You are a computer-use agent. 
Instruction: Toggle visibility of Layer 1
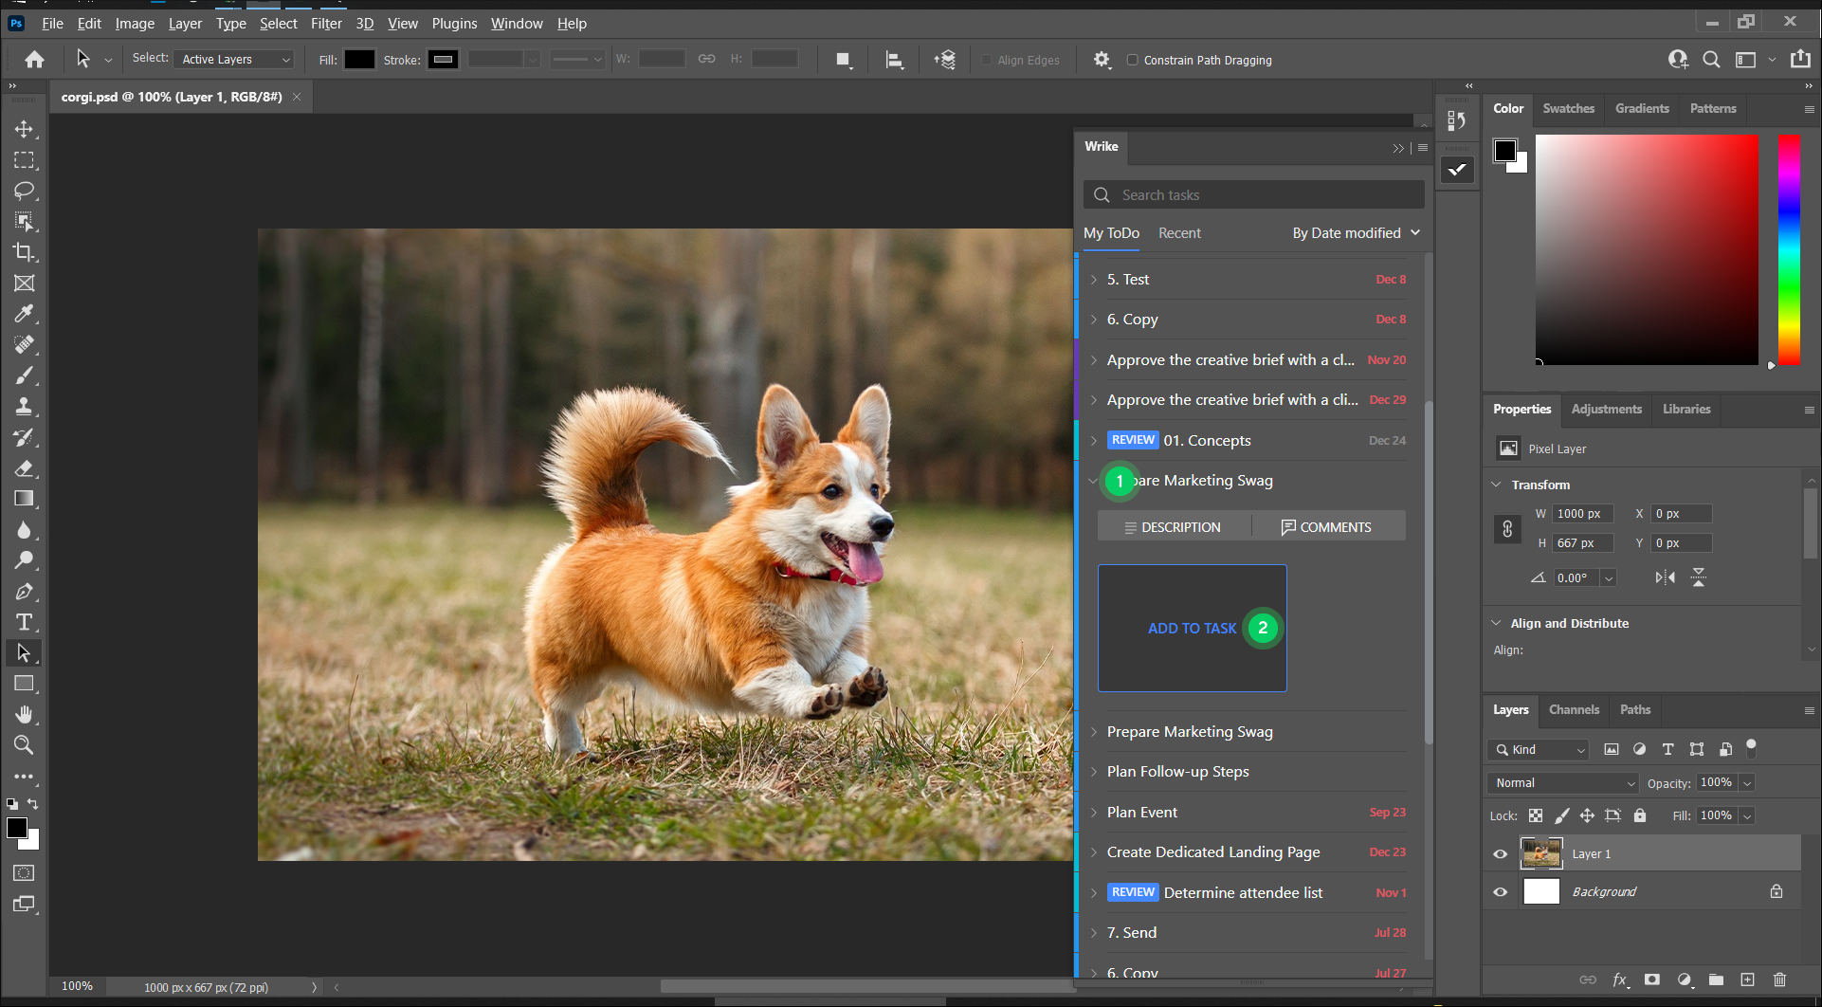[x=1501, y=853]
